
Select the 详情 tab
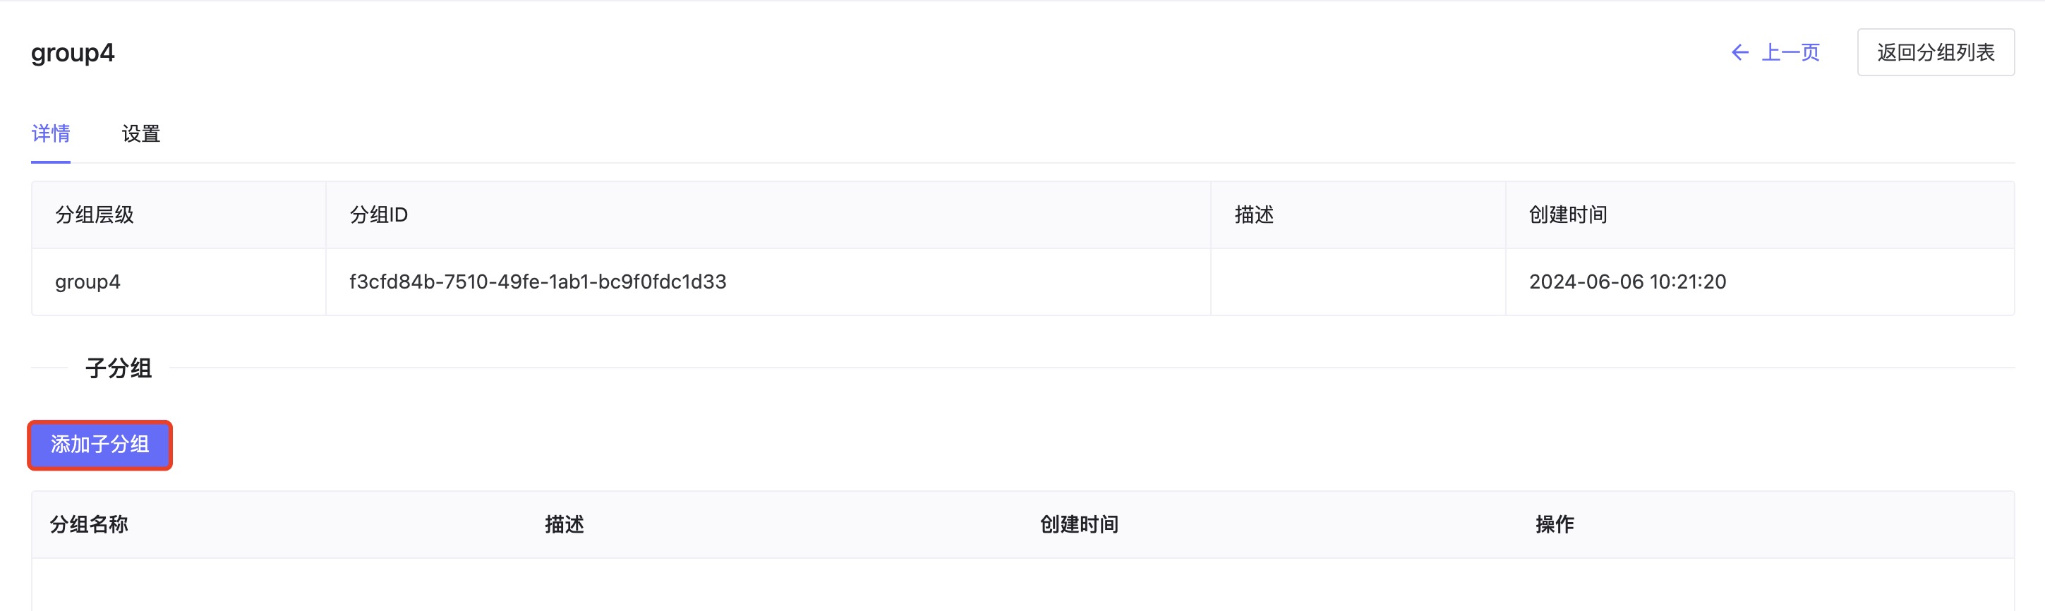point(51,133)
